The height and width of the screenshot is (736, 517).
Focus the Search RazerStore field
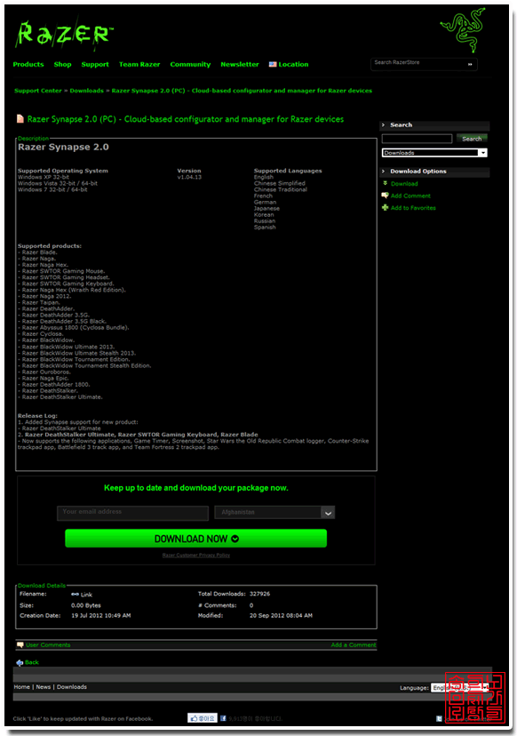(x=418, y=64)
